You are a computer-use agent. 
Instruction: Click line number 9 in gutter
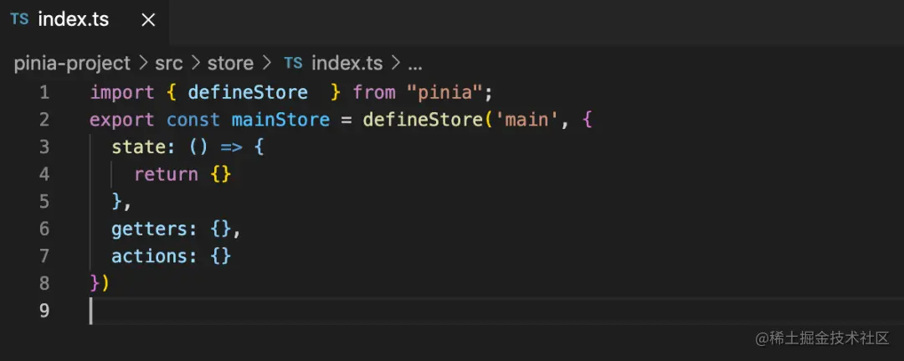44,311
